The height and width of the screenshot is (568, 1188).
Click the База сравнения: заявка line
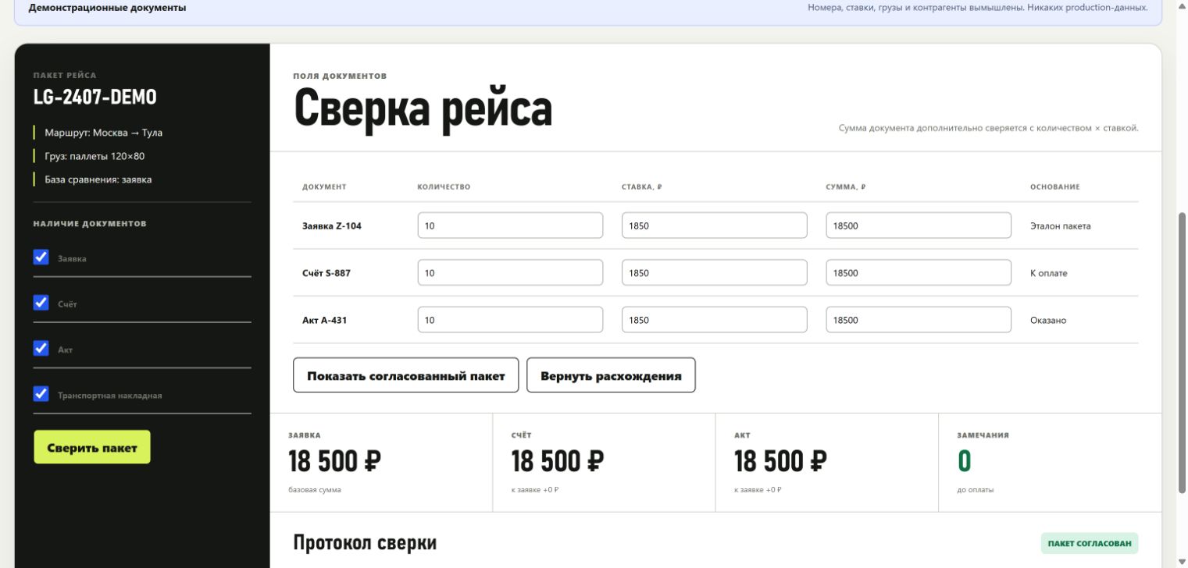click(x=98, y=179)
